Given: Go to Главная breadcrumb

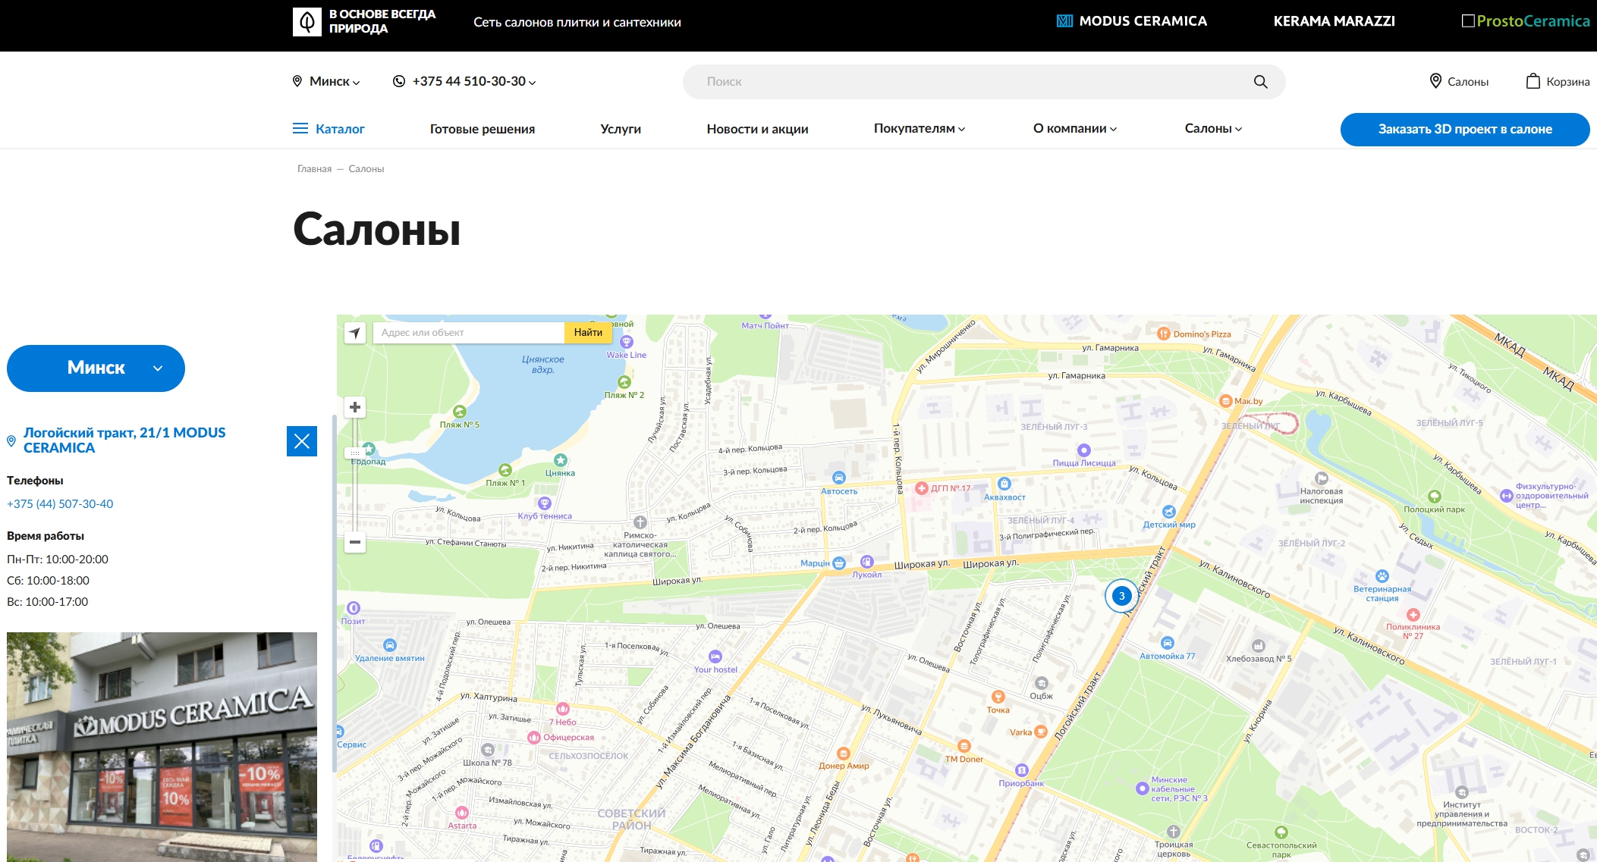Looking at the screenshot, I should [x=314, y=168].
